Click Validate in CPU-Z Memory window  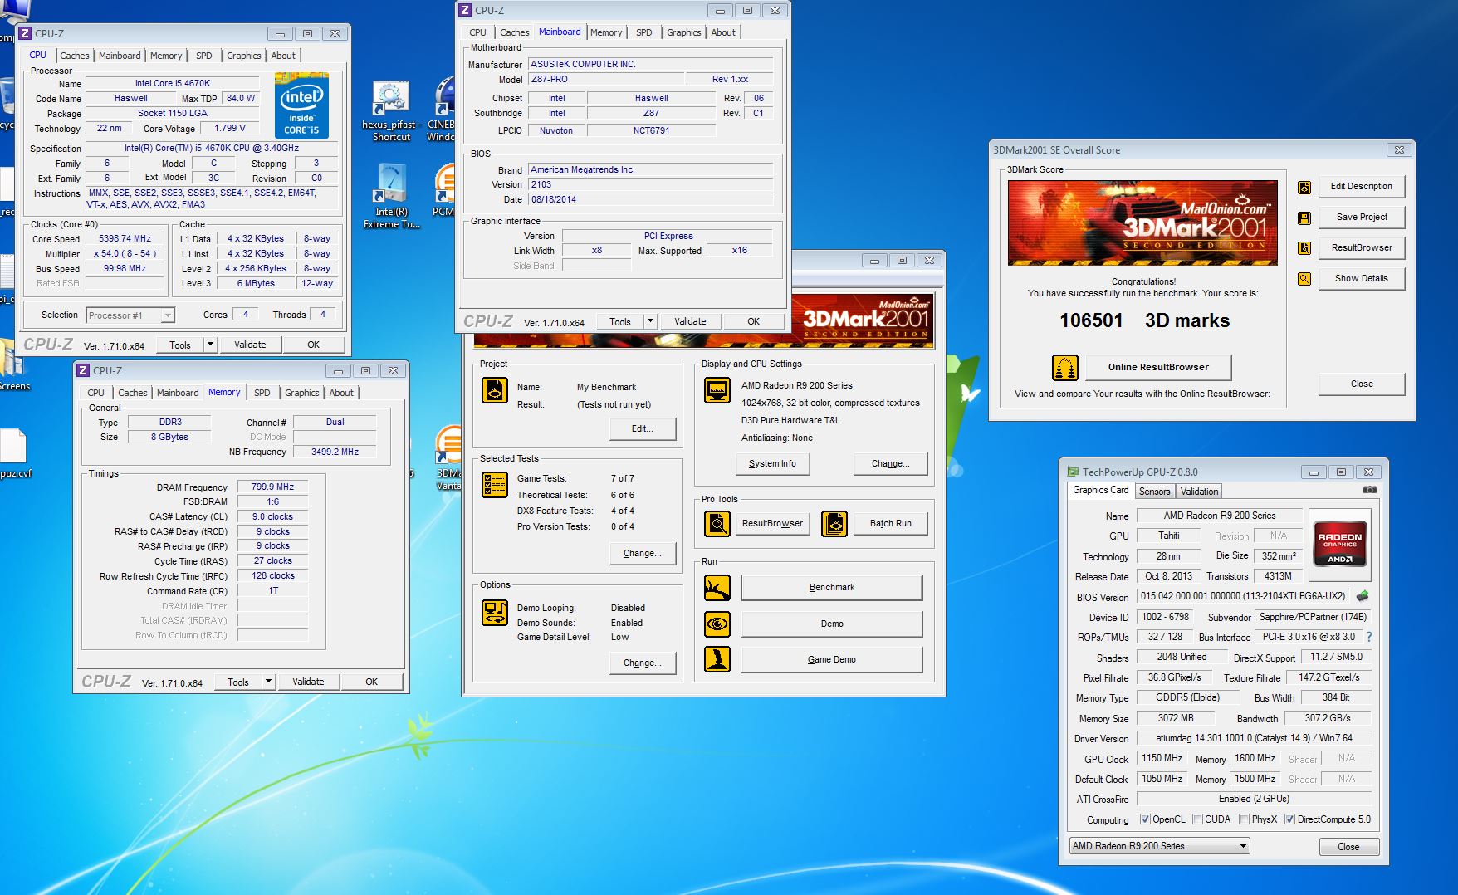click(308, 682)
